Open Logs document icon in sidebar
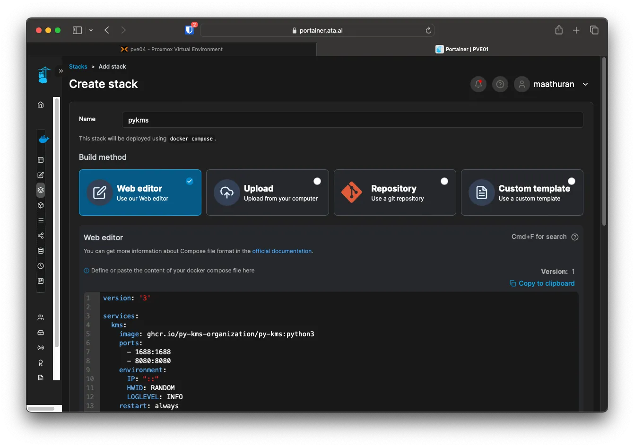 click(41, 377)
